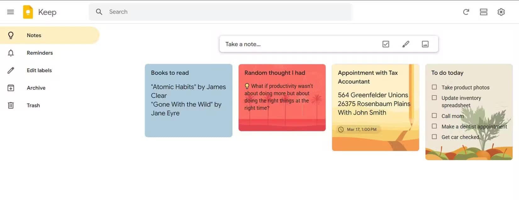The height and width of the screenshot is (200, 519).
Task: Open the hamburger main menu
Action: coord(10,12)
